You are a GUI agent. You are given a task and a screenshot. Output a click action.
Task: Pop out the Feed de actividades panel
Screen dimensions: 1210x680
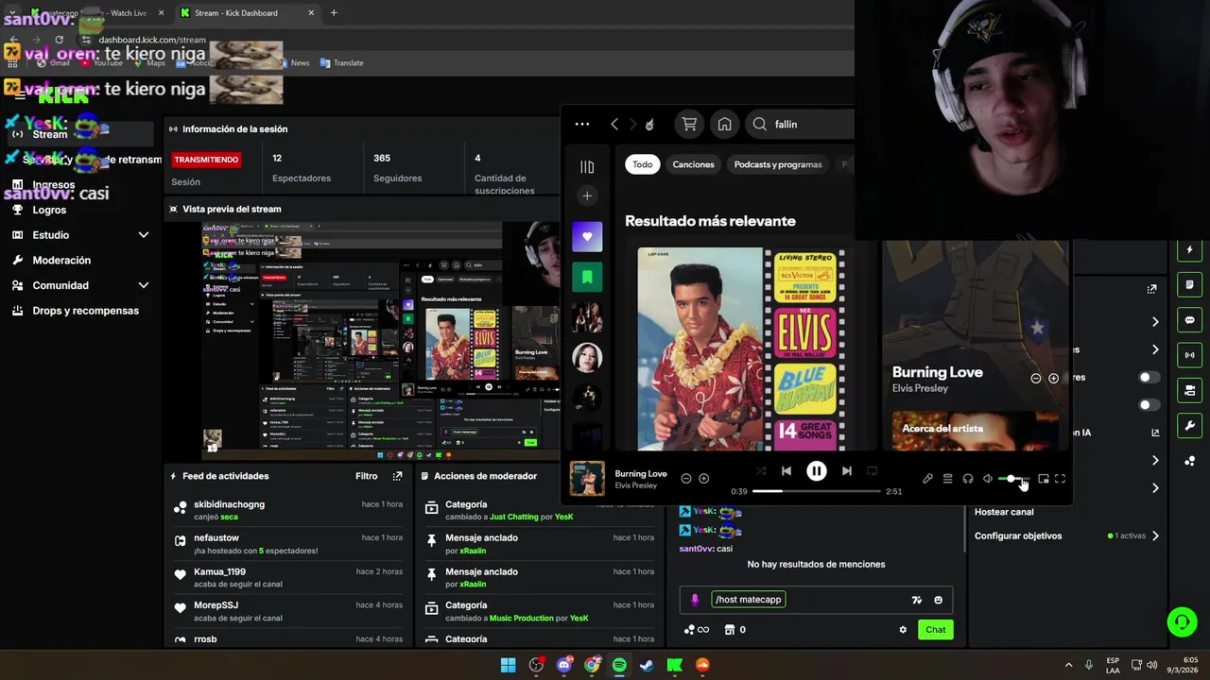[x=398, y=476]
